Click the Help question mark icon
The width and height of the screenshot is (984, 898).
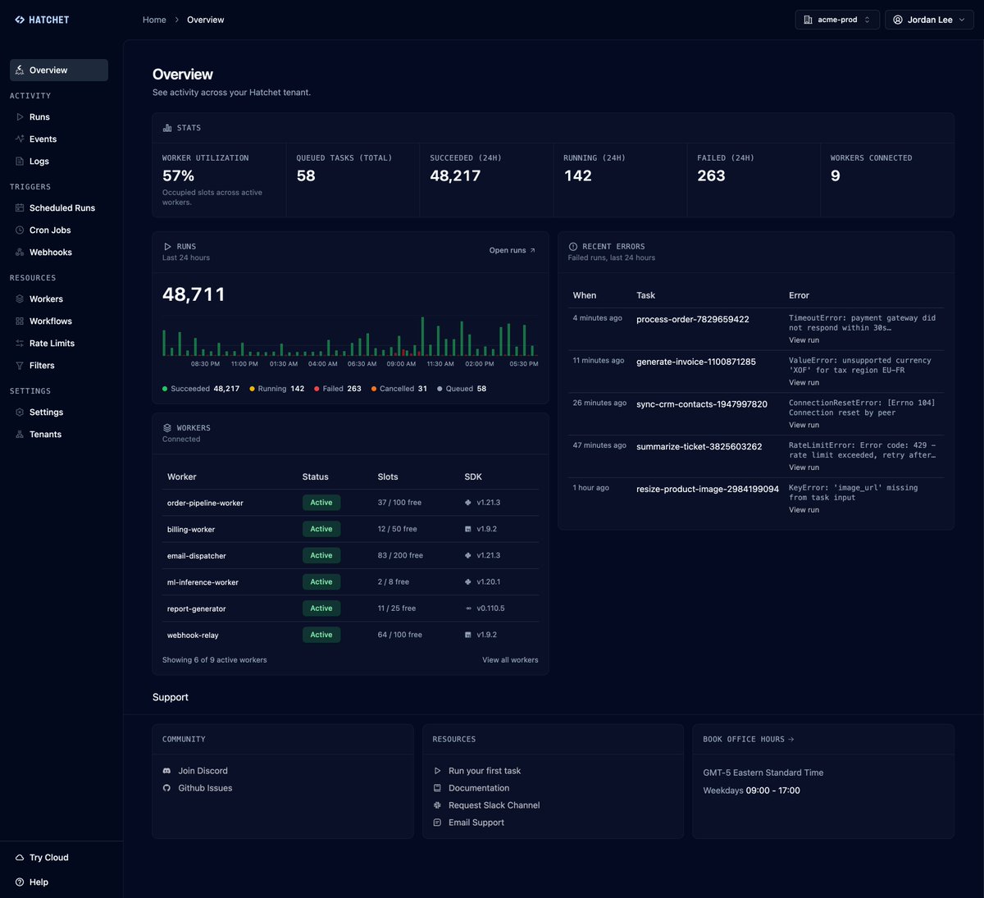(20, 882)
